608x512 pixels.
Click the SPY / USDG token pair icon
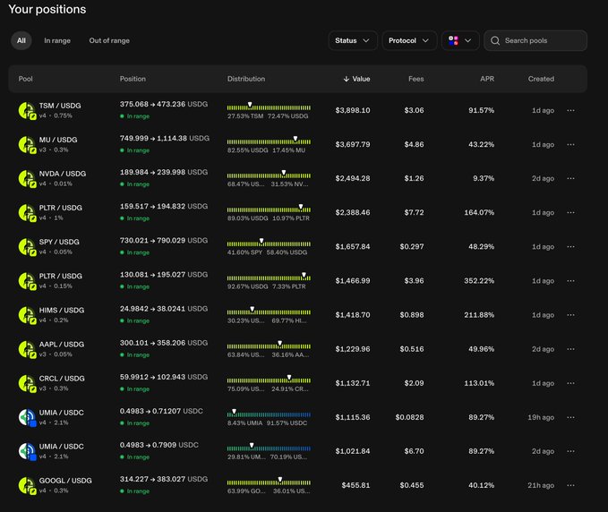(x=27, y=247)
